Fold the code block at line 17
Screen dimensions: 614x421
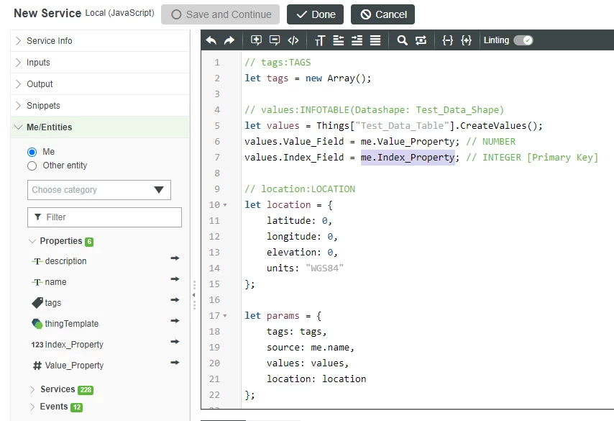tap(225, 315)
